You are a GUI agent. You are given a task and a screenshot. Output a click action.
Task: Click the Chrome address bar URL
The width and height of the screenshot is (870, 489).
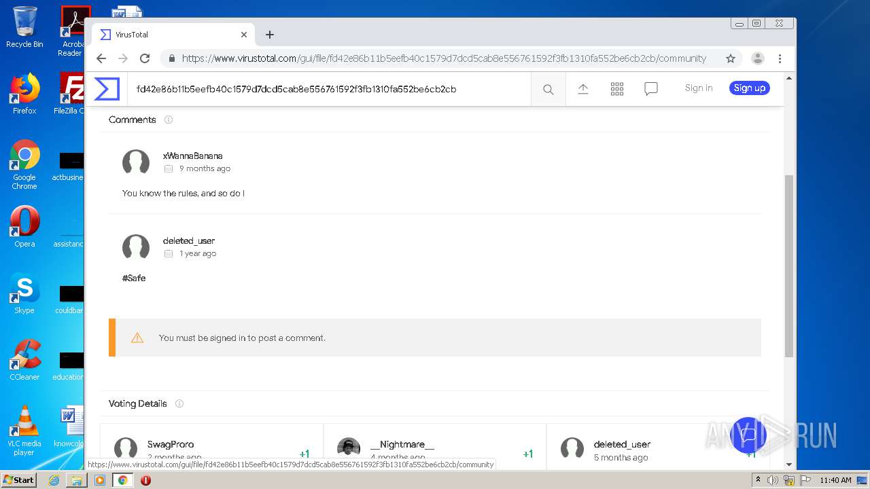click(x=444, y=58)
